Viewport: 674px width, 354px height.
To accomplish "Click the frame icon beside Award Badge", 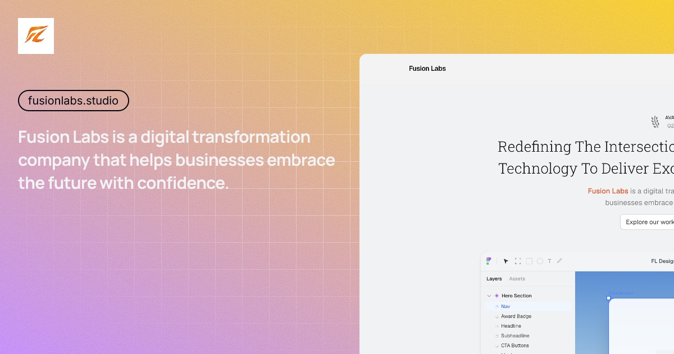I will 497,316.
